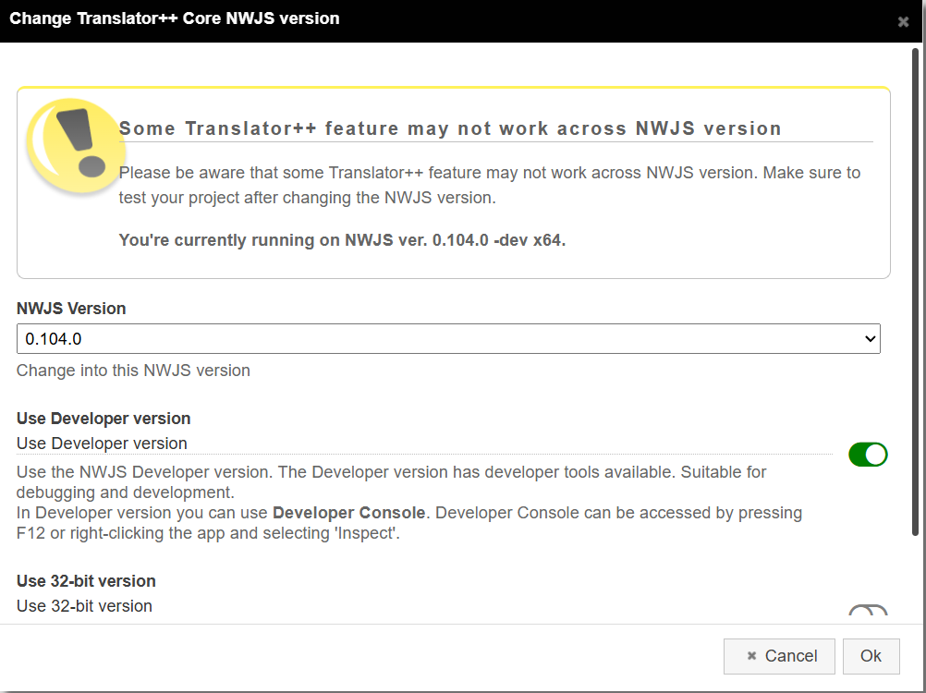This screenshot has height=693, width=926.
Task: Click the bold 'Use 32-bit version' heading
Action: (x=86, y=581)
